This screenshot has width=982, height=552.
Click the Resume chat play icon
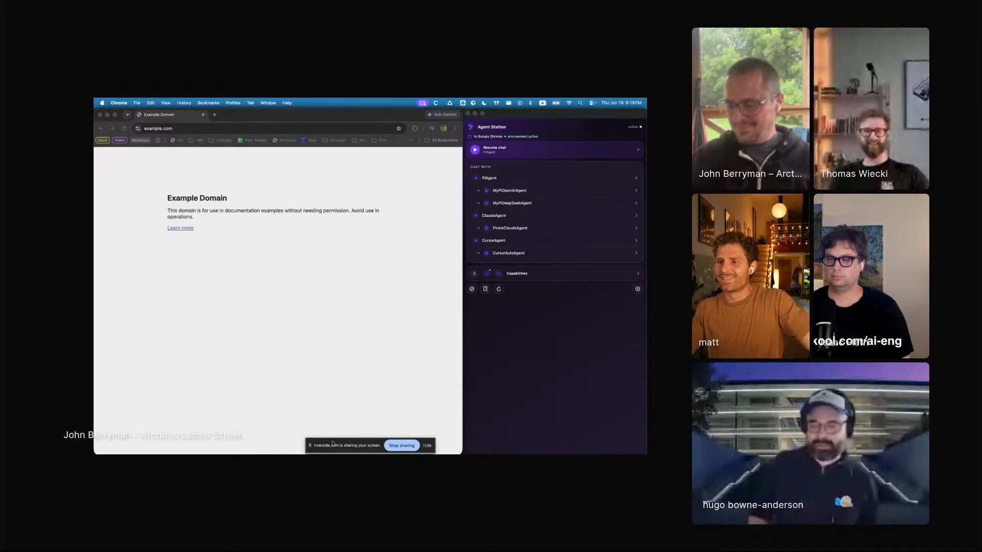point(475,150)
